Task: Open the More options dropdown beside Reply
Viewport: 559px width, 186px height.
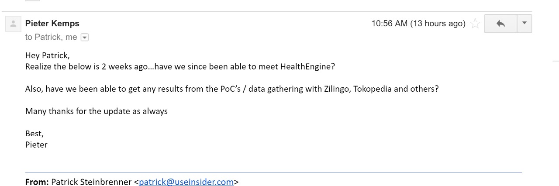Action: [x=524, y=24]
